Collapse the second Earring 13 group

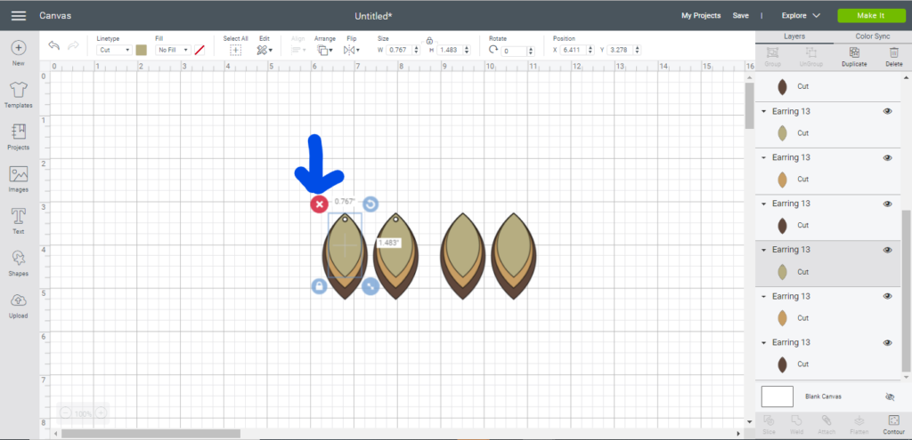[x=763, y=157]
